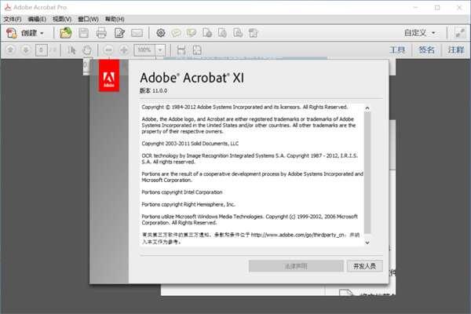The height and width of the screenshot is (314, 471).
Task: Click the sticky note comment icon
Action: pyautogui.click(x=177, y=33)
